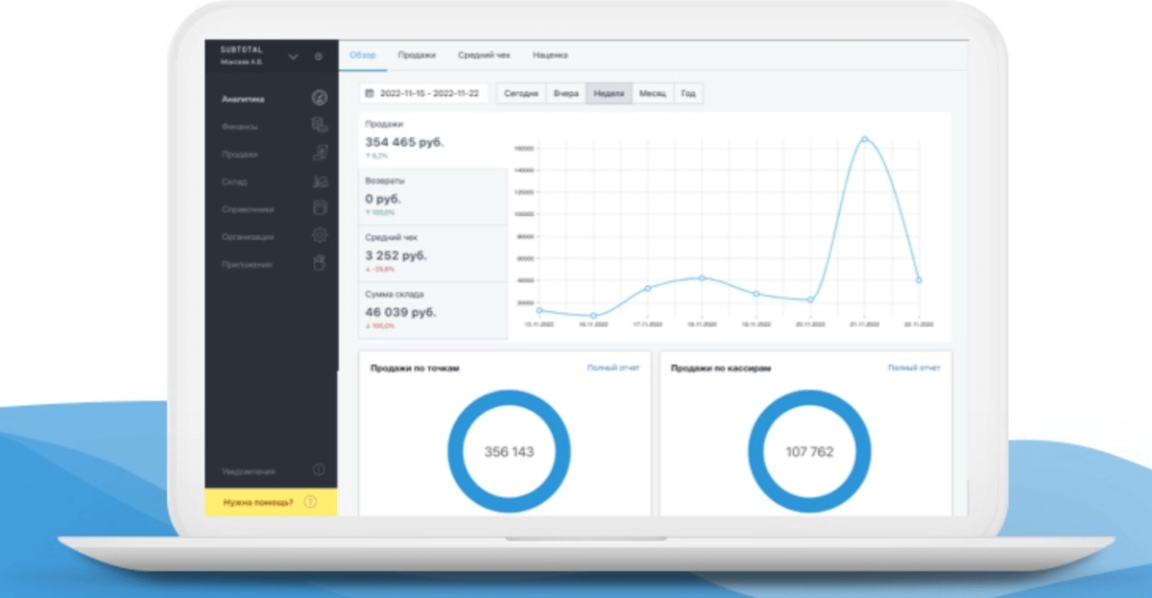
Task: Click the first chart point on 15.11.2022
Action: [x=540, y=310]
